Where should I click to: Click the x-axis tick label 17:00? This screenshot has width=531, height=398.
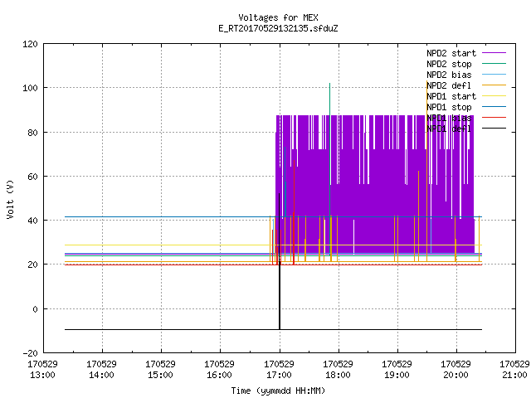pos(279,375)
